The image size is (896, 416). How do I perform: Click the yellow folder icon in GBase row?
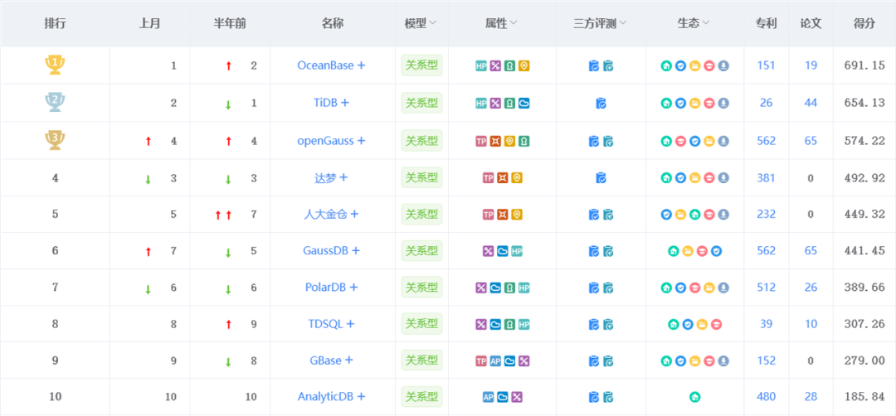pyautogui.click(x=695, y=361)
